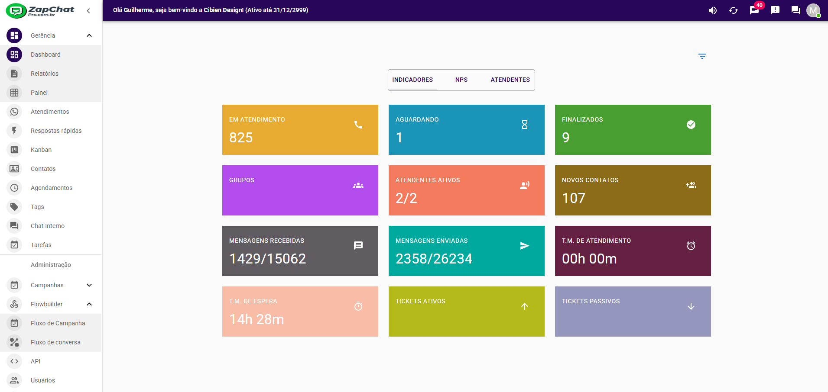Viewport: 828px width, 392px height.
Task: Collapse the sidebar with the left chevron
Action: coord(88,11)
